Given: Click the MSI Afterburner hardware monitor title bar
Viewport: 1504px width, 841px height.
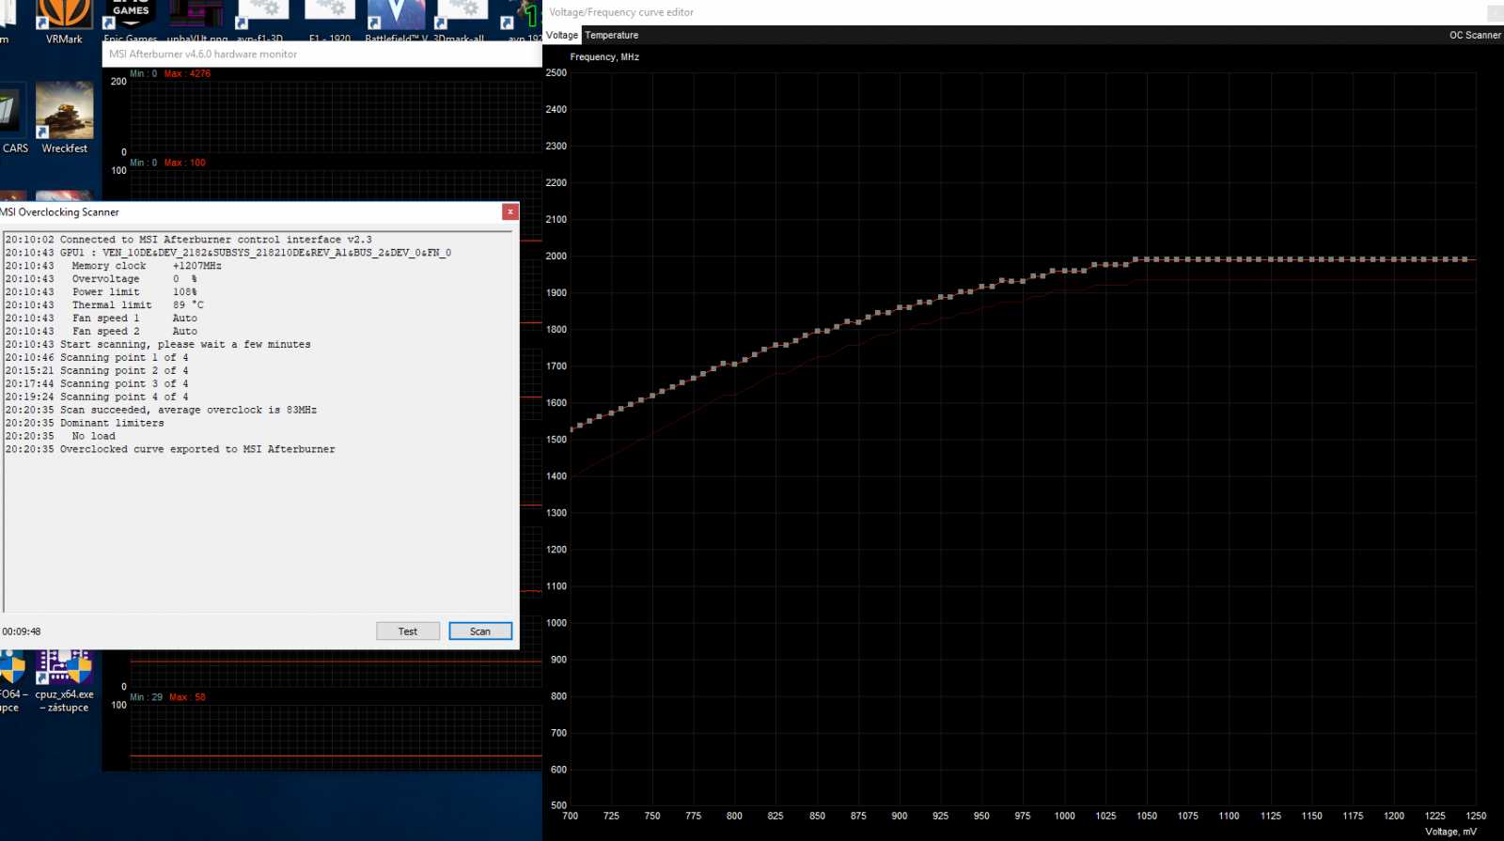Looking at the screenshot, I should pyautogui.click(x=321, y=55).
